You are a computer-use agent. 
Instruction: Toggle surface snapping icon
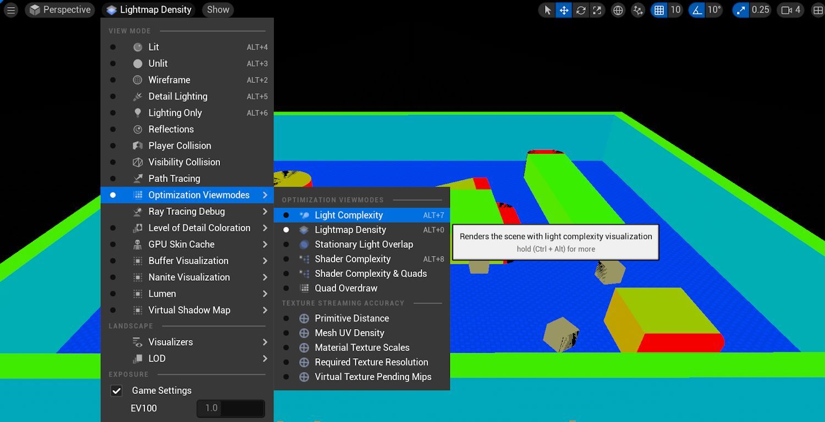click(x=638, y=10)
